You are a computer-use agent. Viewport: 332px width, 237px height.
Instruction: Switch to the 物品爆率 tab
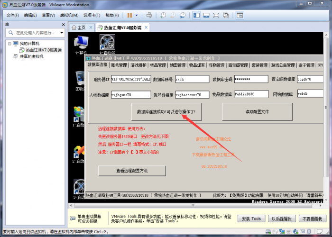click(x=197, y=65)
